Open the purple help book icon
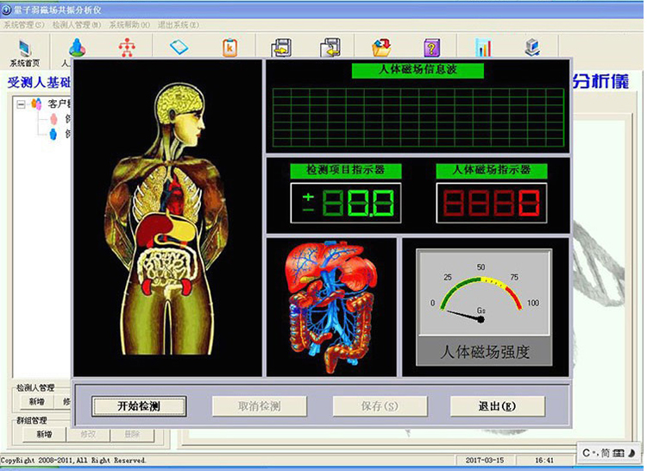 click(x=431, y=47)
